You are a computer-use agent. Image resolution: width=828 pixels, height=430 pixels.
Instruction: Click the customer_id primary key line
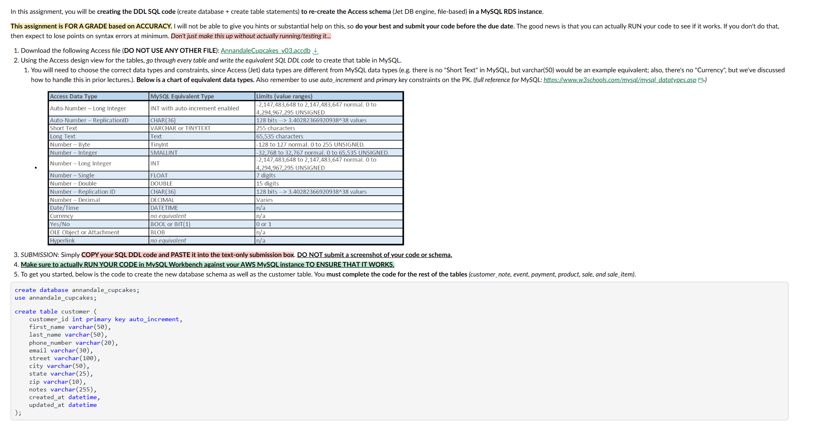click(x=106, y=319)
